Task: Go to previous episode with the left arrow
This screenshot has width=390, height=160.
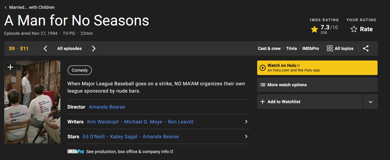Action: pos(45,48)
